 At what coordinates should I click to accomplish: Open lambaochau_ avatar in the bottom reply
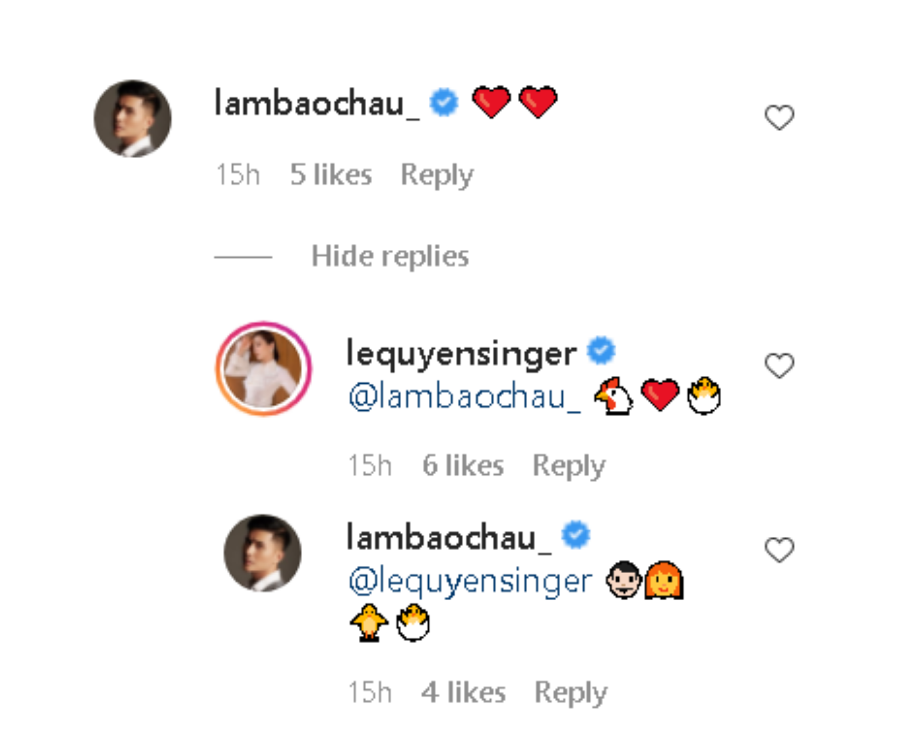[x=263, y=552]
